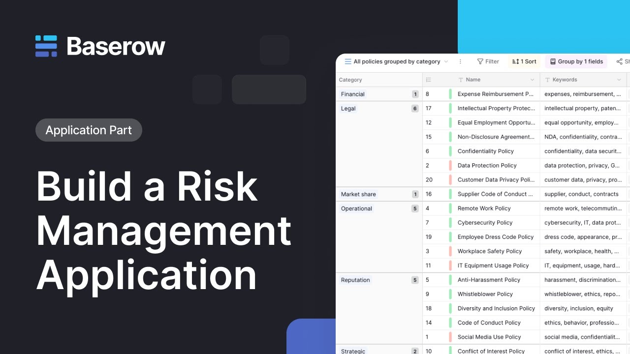The image size is (630, 354).
Task: Click green status bar on Expense Reimbursement row
Action: pos(450,94)
